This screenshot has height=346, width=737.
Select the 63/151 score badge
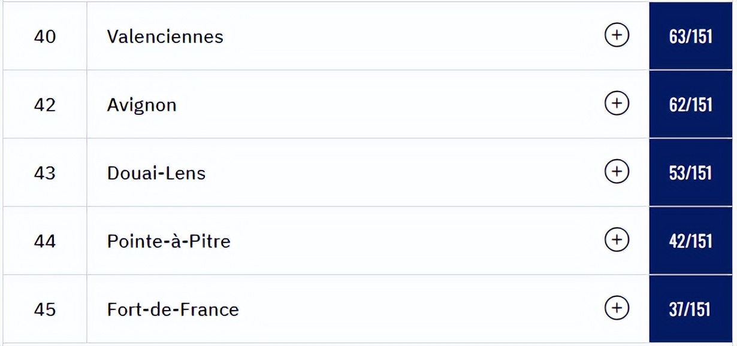(x=691, y=37)
